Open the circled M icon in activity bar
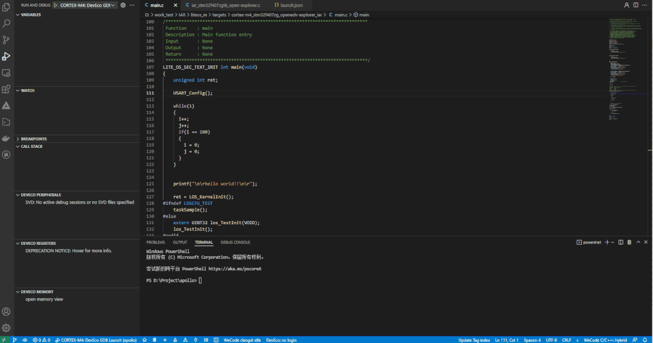The image size is (653, 343). 6,155
